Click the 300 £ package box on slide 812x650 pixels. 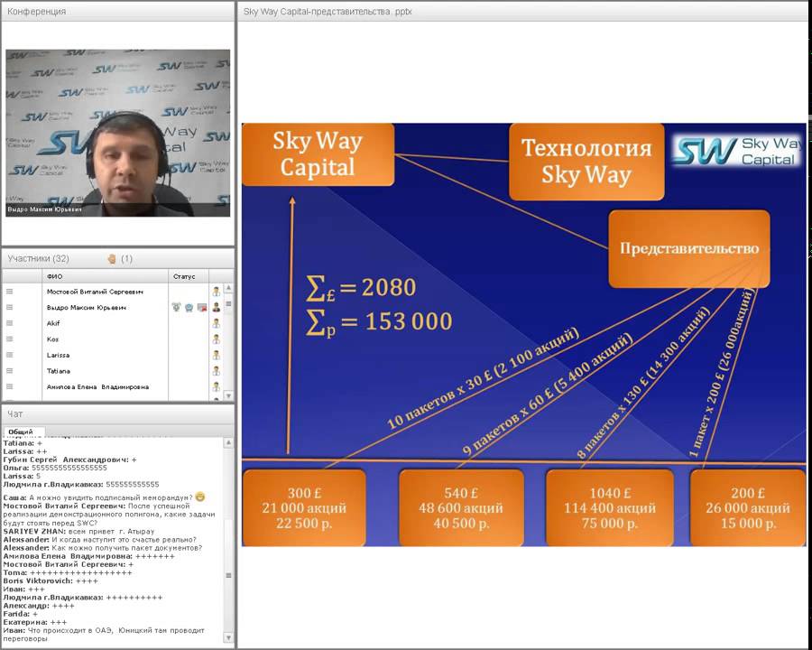(x=304, y=508)
